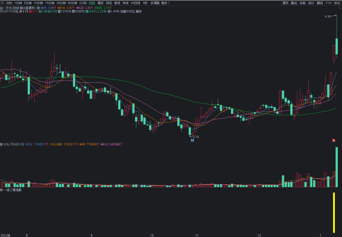
Task: Click the 财 finance marker below the chart
Action: (x=192, y=141)
